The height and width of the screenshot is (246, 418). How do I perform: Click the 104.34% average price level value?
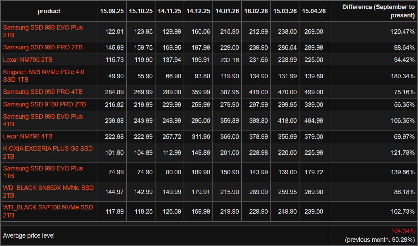click(x=403, y=231)
